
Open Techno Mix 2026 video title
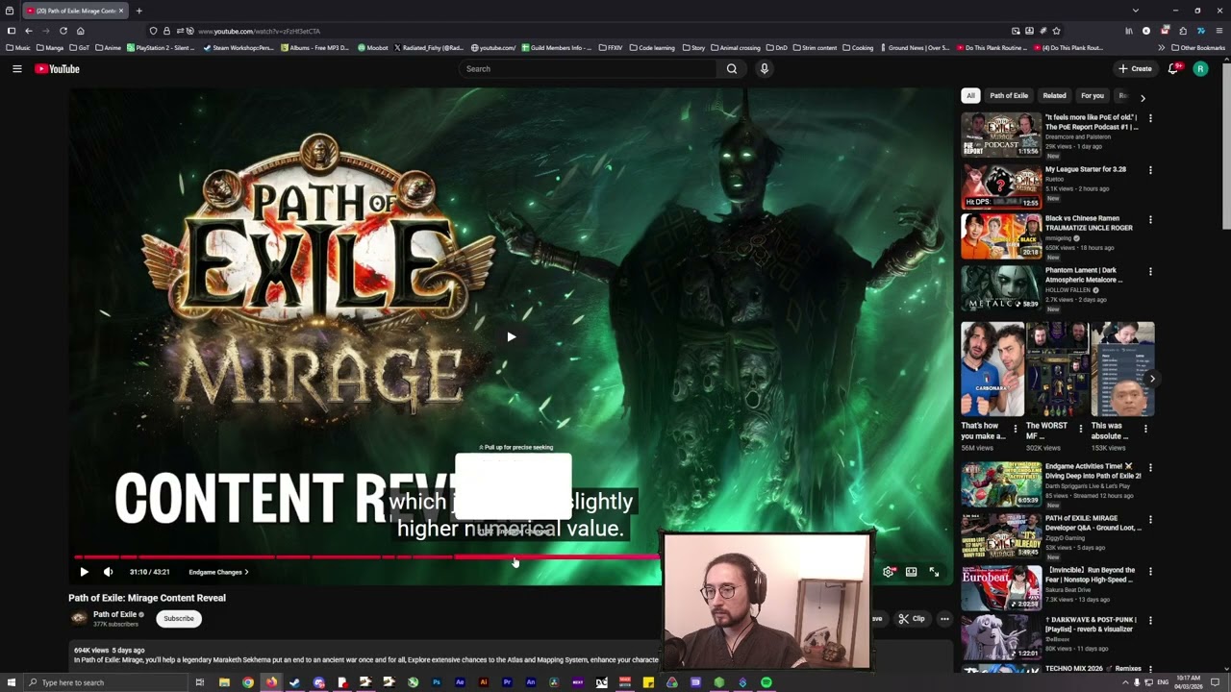click(x=1093, y=669)
